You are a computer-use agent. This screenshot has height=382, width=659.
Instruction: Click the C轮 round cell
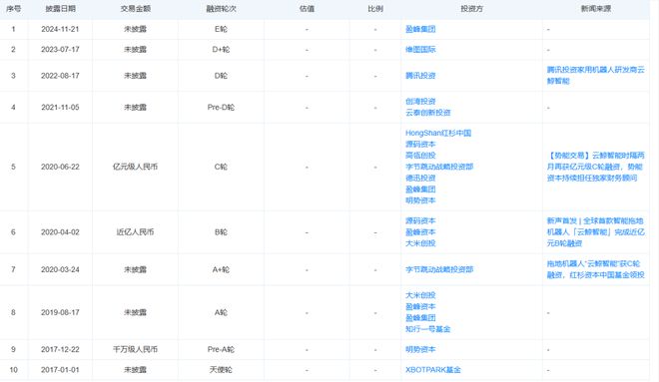point(221,167)
